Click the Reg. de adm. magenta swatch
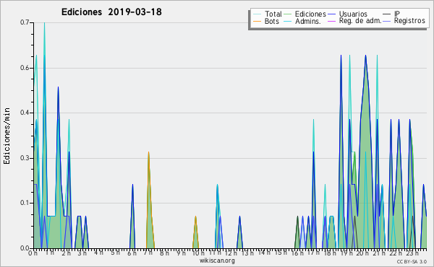Image resolution: width=434 pixels, height=267 pixels. click(x=331, y=21)
